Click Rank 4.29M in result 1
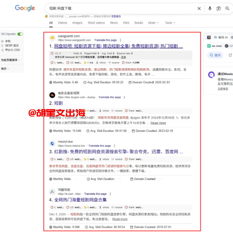This screenshot has height=233, width=233. [130, 62]
